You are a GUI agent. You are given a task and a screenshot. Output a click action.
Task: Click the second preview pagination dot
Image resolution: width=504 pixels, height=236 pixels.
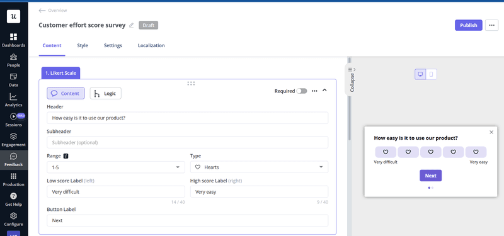pos(432,188)
